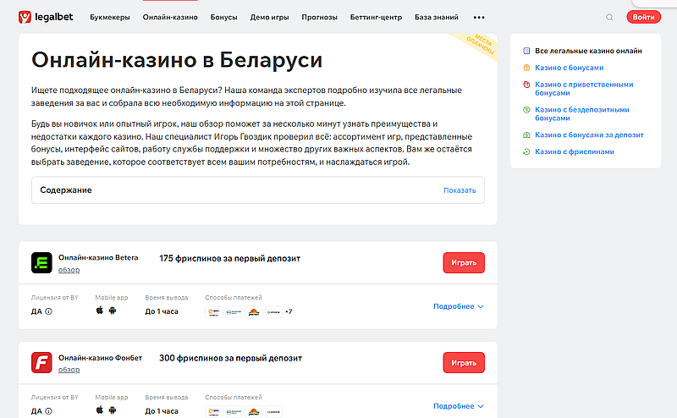Open Казино с бездепозитными бонусами link
Viewport: 677px width, 418px height.
582,113
